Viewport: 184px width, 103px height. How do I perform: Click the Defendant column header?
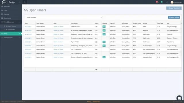click(x=124, y=23)
